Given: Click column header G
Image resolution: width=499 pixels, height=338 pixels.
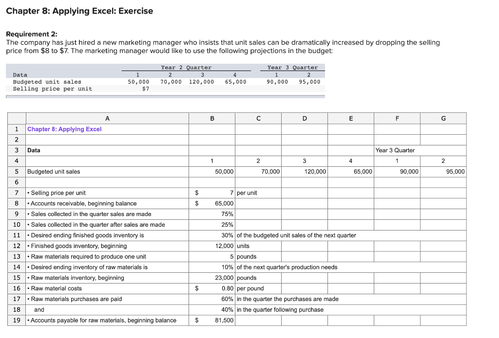Looking at the screenshot, I should point(443,118).
